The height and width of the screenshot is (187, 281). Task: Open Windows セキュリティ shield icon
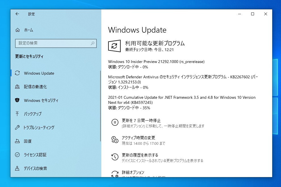pyautogui.click(x=17, y=100)
